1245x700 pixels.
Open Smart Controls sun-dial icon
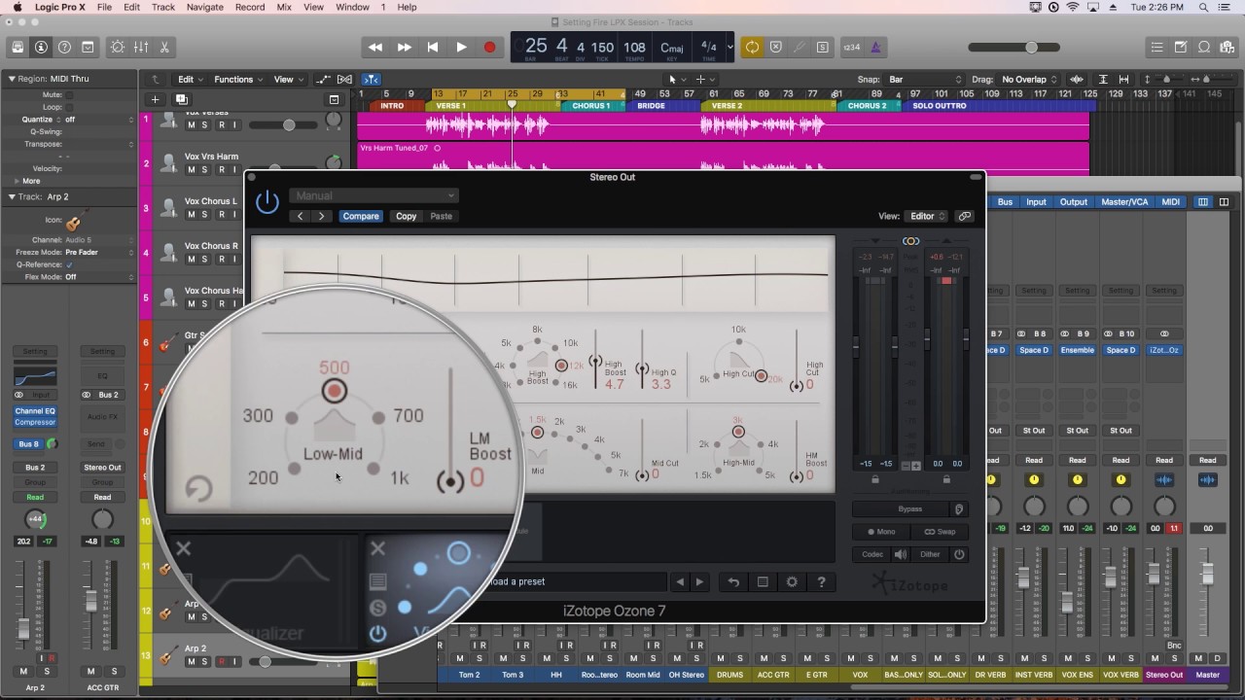tap(118, 47)
